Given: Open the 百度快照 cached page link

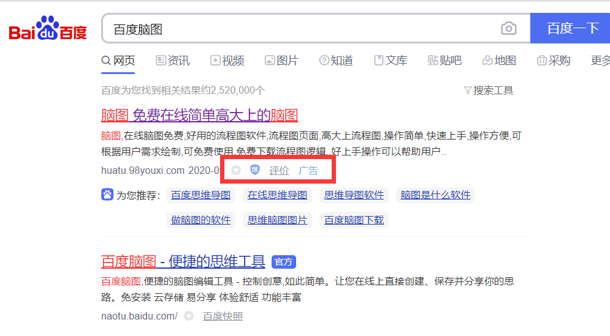Looking at the screenshot, I should tap(223, 316).
